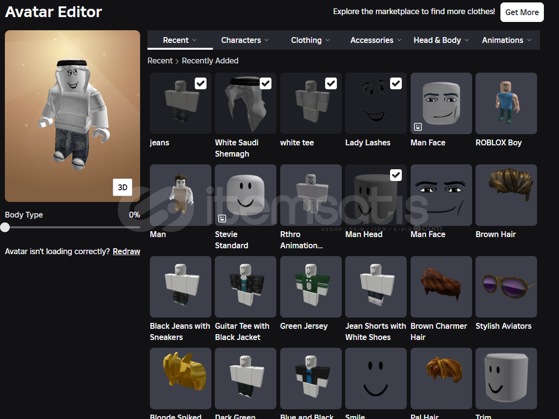This screenshot has height=419, width=559.
Task: Expand the Clothing dropdown menu
Action: [310, 40]
